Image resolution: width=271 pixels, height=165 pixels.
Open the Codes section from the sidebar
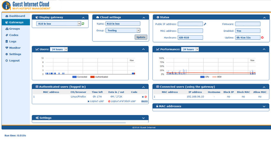pyautogui.click(x=14, y=35)
